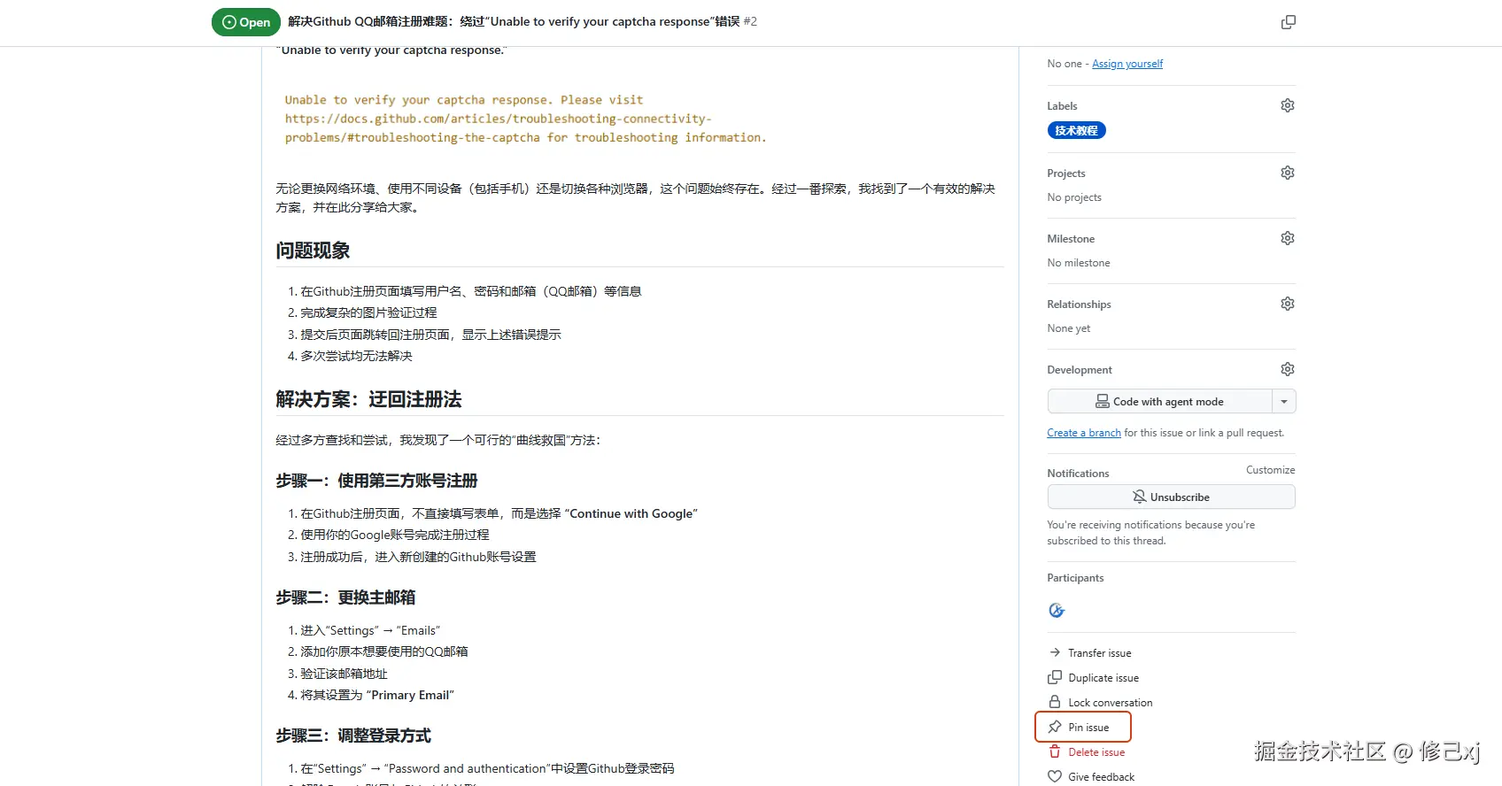
Task: Click the Transfer issue arrow icon
Action: coord(1055,652)
